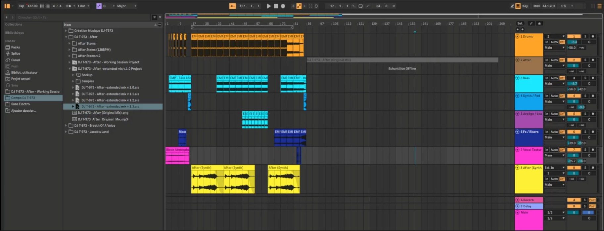Toggle the metronome icon
This screenshot has height=231, width=604.
[x=69, y=6]
